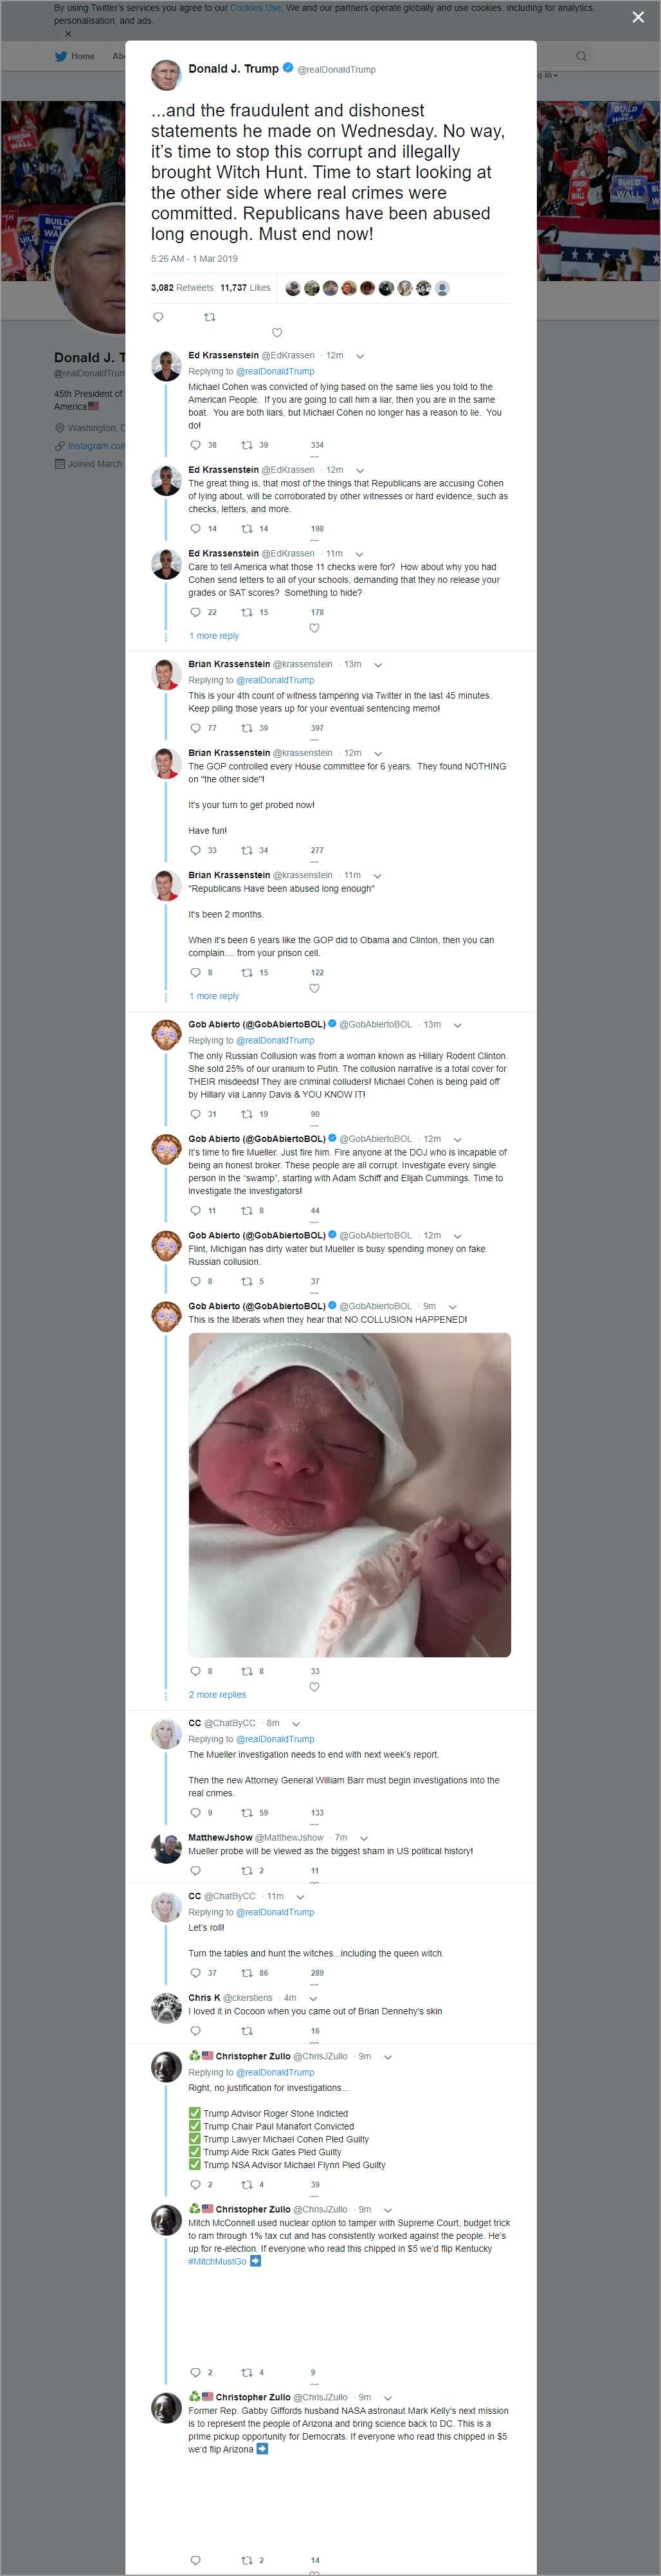Reply to Chris K's Cocoon tweet

coord(195,2031)
